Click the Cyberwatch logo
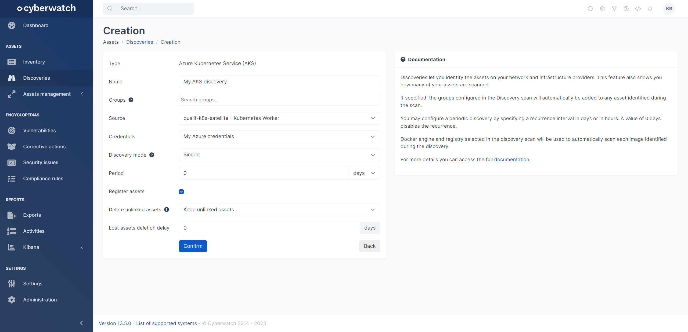 tap(46, 8)
